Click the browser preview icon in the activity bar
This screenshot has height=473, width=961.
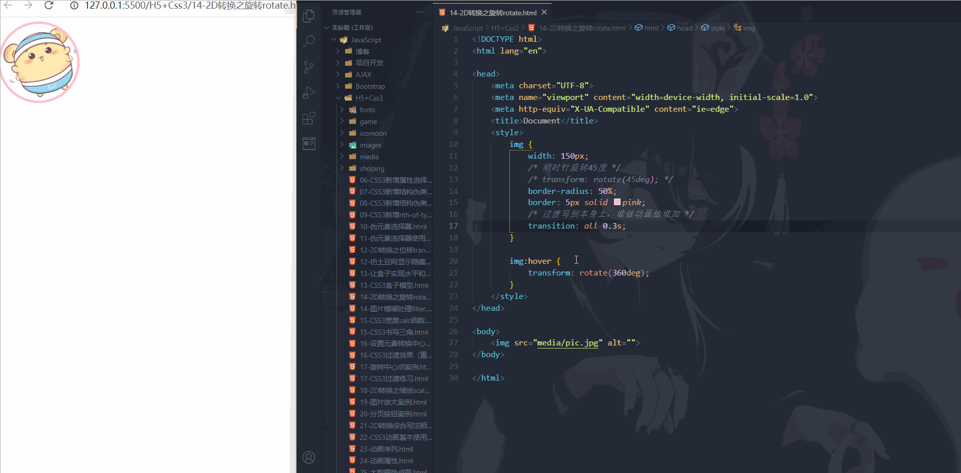pyautogui.click(x=309, y=143)
